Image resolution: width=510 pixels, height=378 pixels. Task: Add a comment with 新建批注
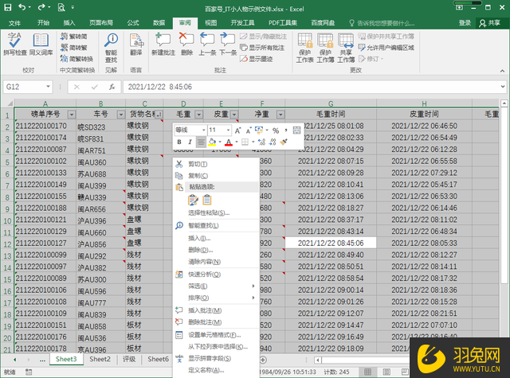point(163,44)
